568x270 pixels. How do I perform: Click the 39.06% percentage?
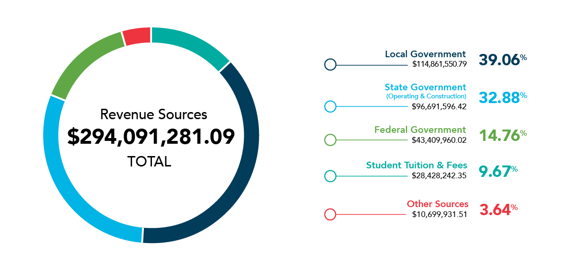point(503,60)
